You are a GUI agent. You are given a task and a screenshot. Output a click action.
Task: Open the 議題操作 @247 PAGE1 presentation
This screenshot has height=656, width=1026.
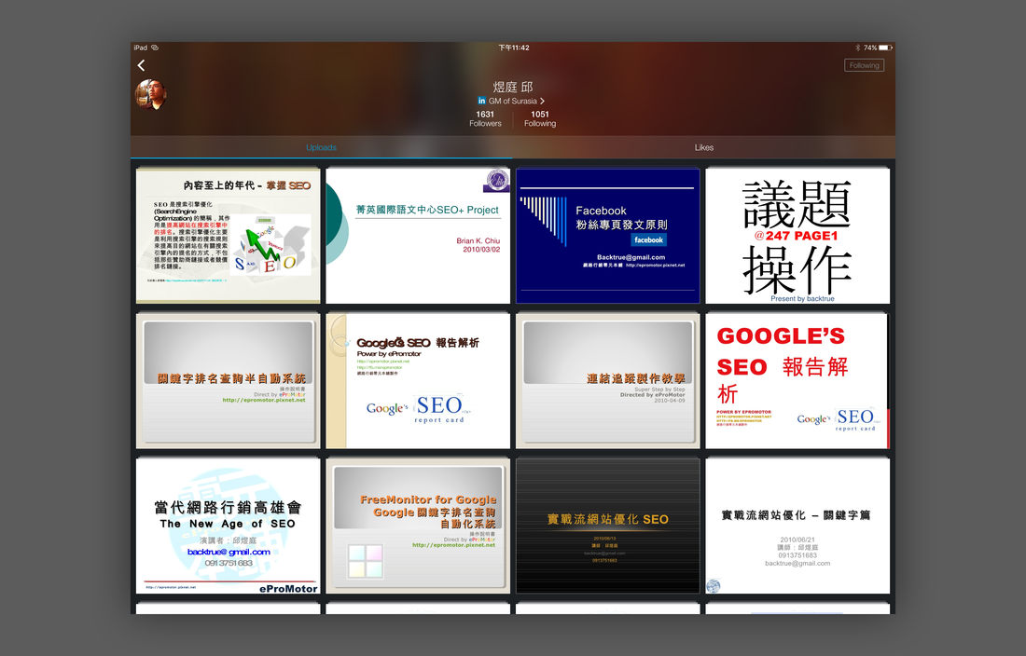[x=797, y=236]
